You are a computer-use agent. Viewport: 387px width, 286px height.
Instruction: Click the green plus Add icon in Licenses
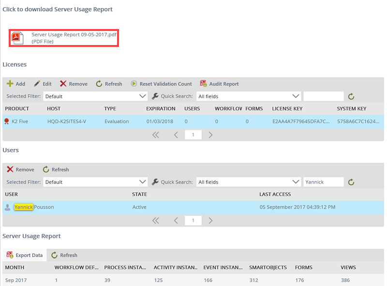(10, 84)
